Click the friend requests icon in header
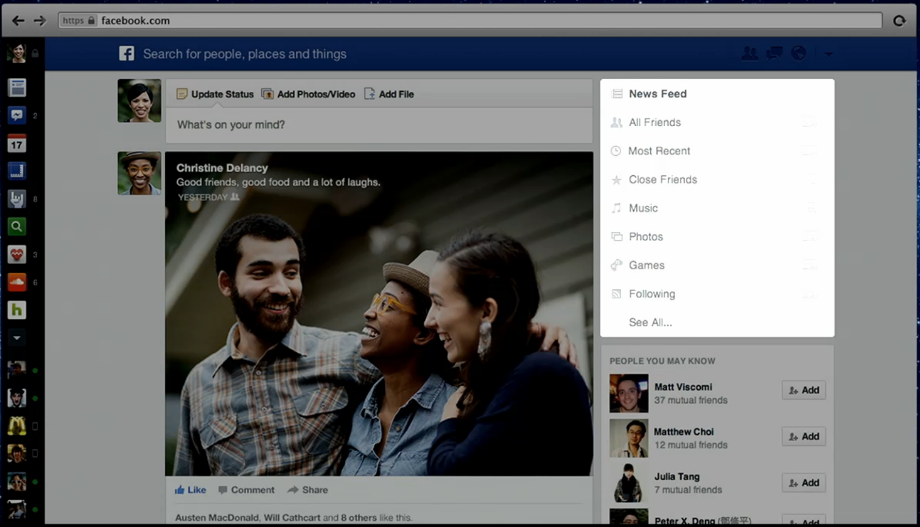The image size is (920, 527). point(750,54)
